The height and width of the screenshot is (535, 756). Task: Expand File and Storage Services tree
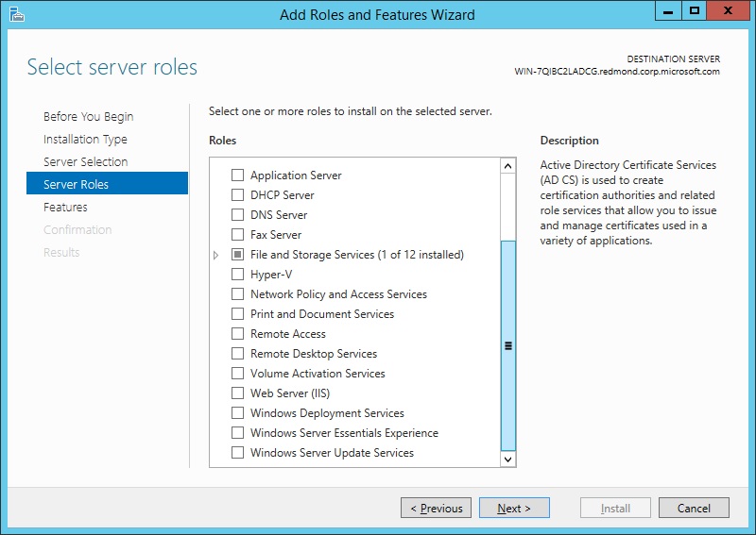coord(216,255)
